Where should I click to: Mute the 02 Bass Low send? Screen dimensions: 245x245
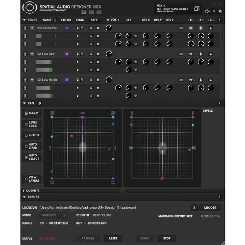pyautogui.click(x=98, y=54)
